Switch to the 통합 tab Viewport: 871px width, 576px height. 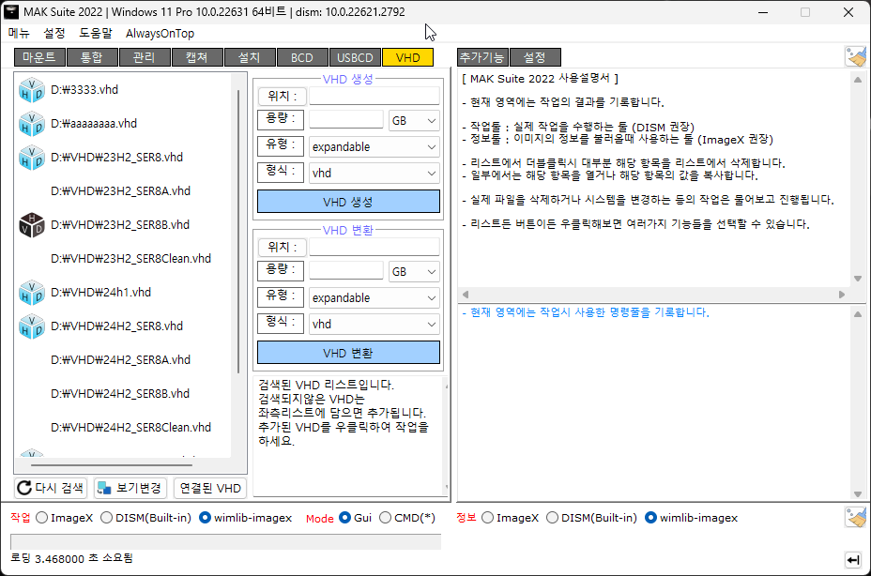[92, 57]
